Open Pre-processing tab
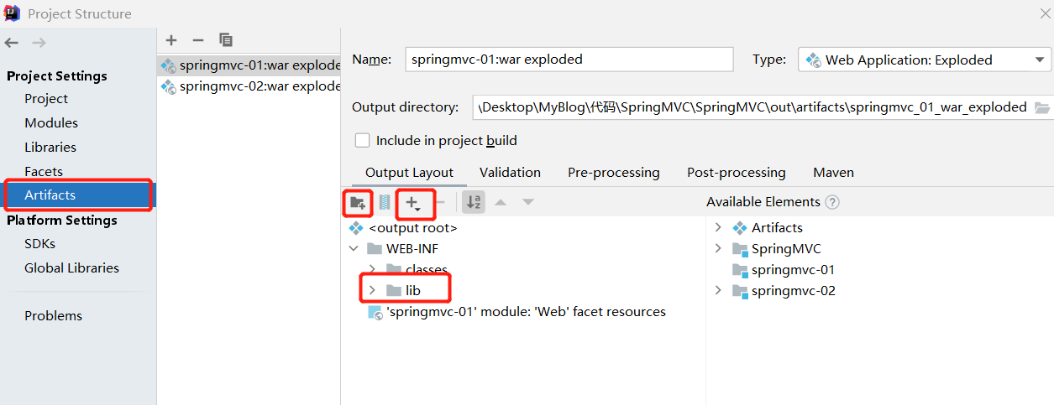 point(614,173)
